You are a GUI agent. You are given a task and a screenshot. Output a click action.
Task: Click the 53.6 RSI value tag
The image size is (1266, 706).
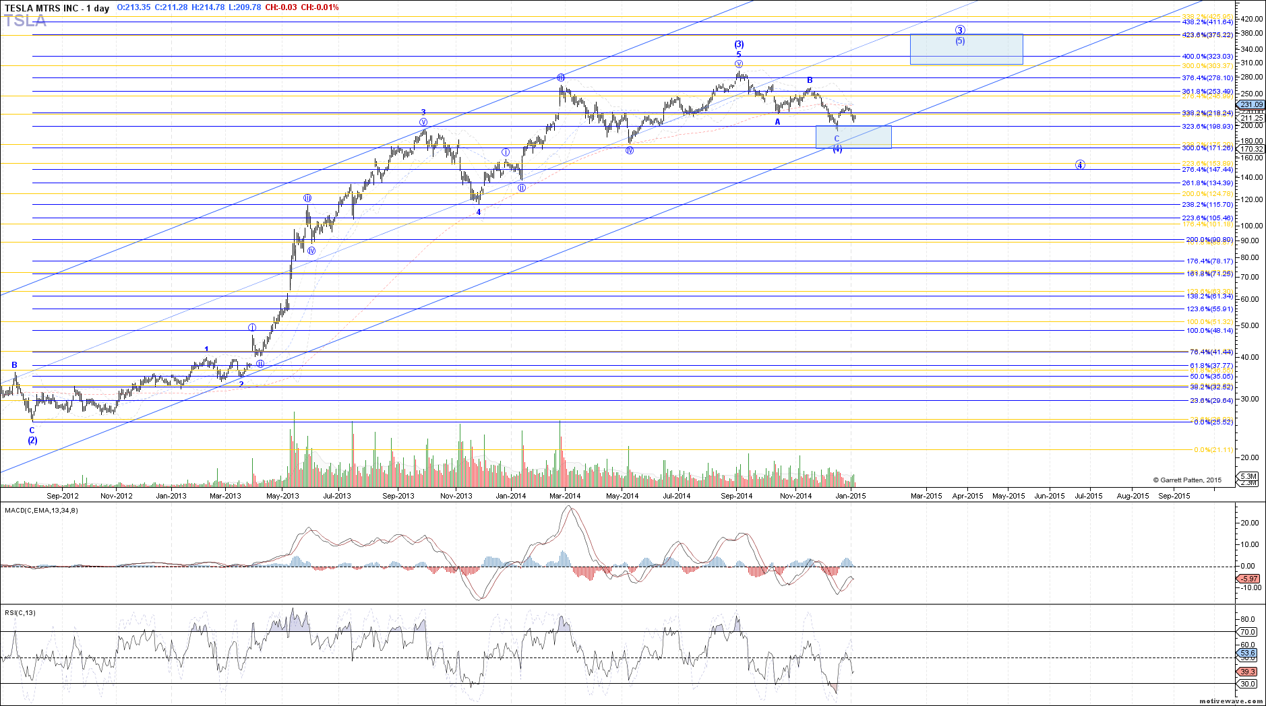coord(1248,653)
